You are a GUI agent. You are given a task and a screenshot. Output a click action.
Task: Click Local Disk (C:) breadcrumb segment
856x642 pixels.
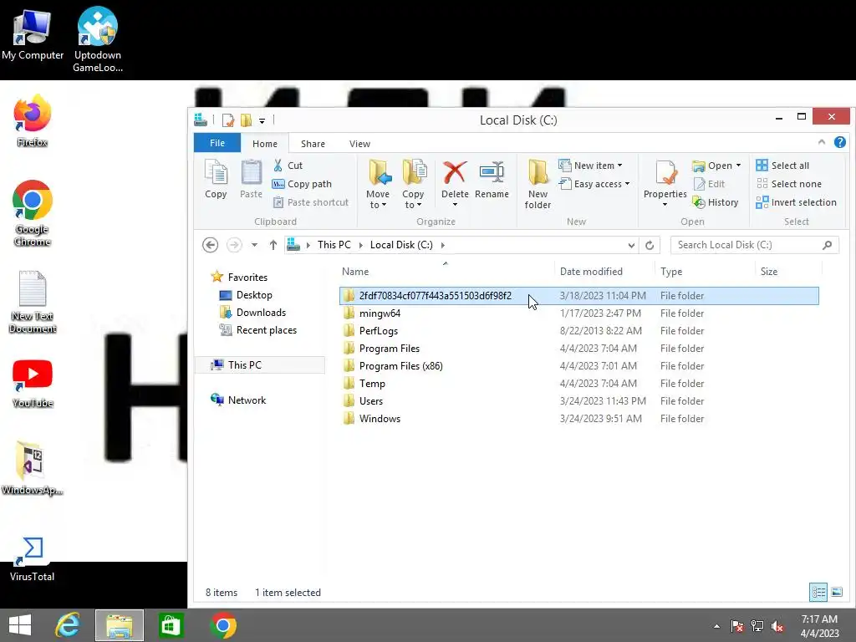tap(401, 245)
